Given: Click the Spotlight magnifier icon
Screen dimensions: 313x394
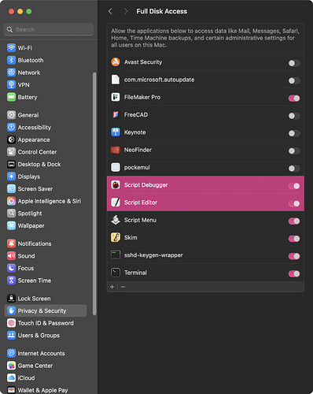Looking at the screenshot, I should (x=11, y=214).
